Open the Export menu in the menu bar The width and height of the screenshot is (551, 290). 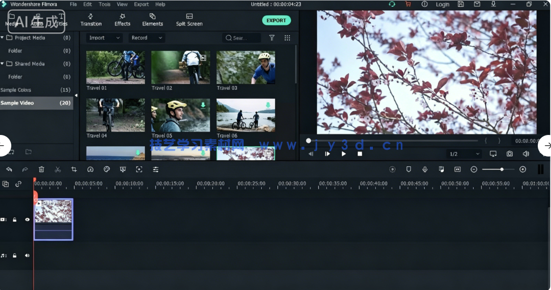(x=141, y=4)
